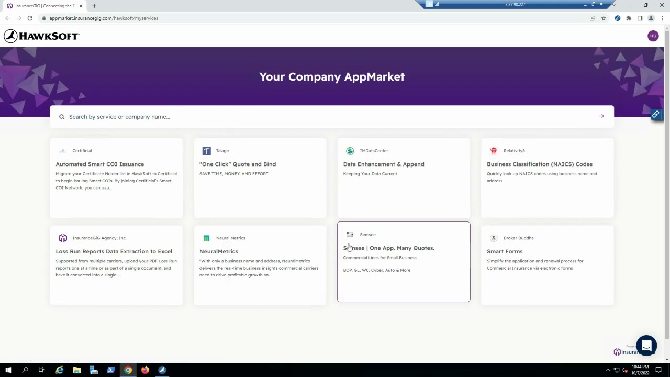The height and width of the screenshot is (377, 670).
Task: Click the search by service input field
Action: point(332,117)
